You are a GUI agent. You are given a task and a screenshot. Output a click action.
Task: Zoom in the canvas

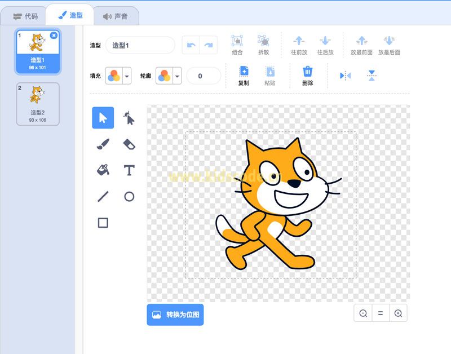pyautogui.click(x=398, y=313)
